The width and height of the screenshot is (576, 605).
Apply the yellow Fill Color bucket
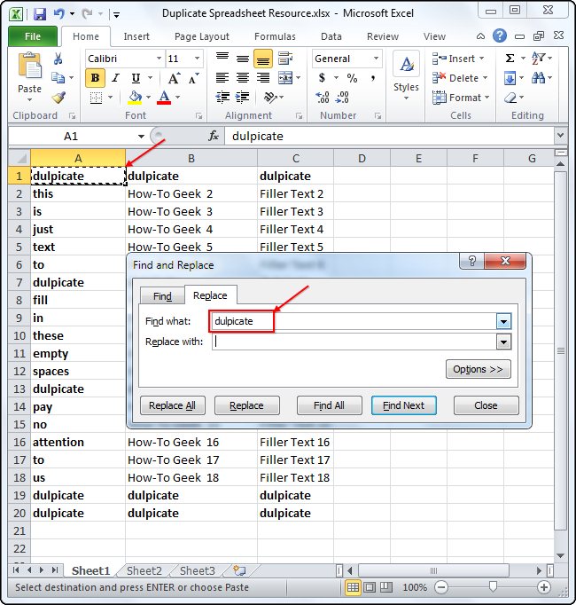tap(135, 98)
